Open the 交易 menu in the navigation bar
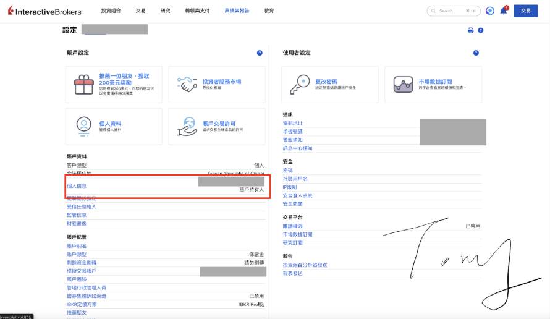The width and height of the screenshot is (550, 319). pyautogui.click(x=141, y=11)
